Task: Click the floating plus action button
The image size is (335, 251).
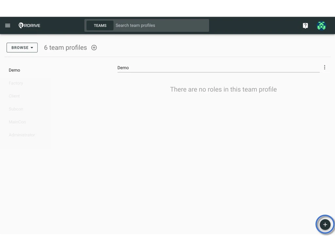Action: 325,225
